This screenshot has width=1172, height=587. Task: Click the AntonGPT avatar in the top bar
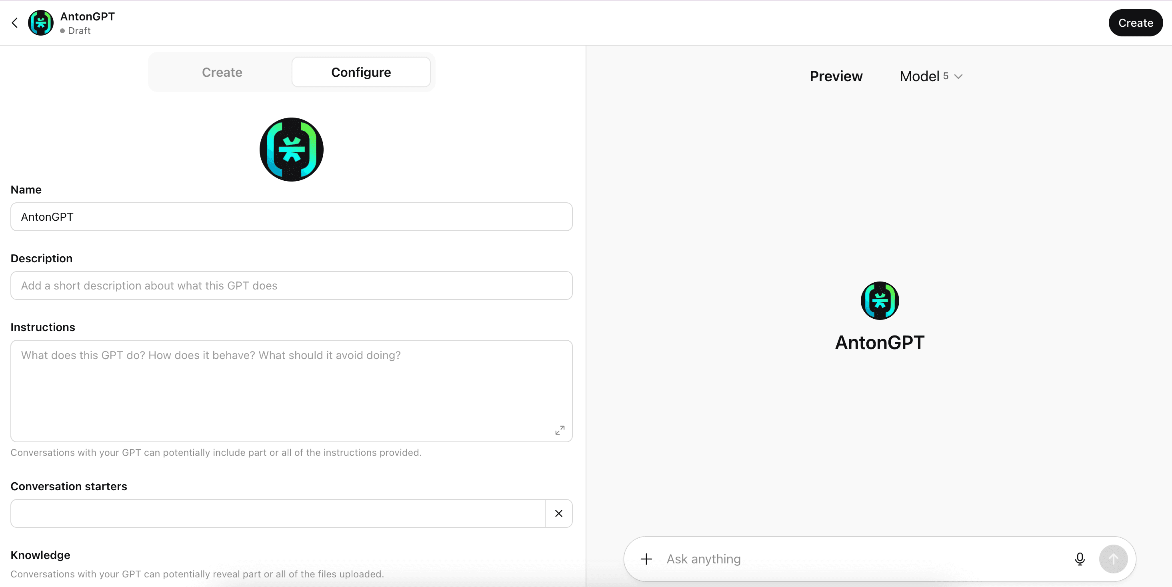pyautogui.click(x=40, y=23)
